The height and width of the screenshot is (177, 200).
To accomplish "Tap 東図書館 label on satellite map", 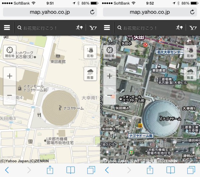I will 159,70.
